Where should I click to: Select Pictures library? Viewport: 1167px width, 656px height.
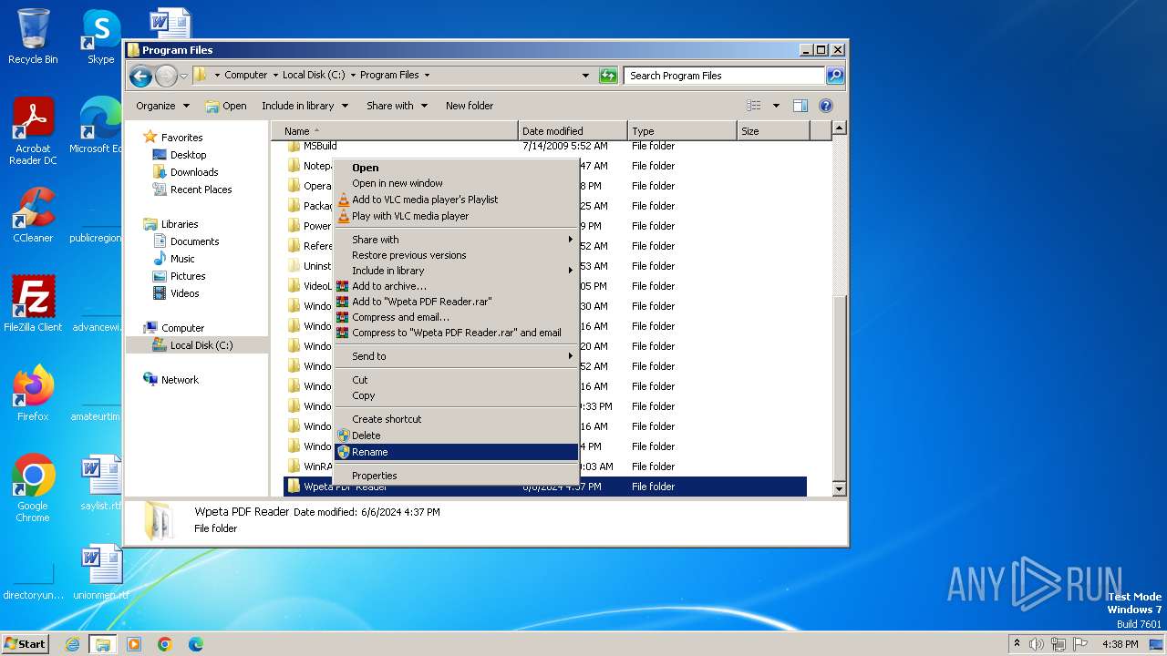(x=188, y=276)
